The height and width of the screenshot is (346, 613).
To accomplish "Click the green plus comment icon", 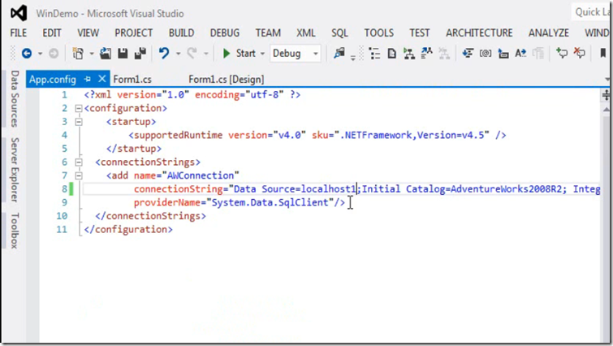I will (x=562, y=53).
